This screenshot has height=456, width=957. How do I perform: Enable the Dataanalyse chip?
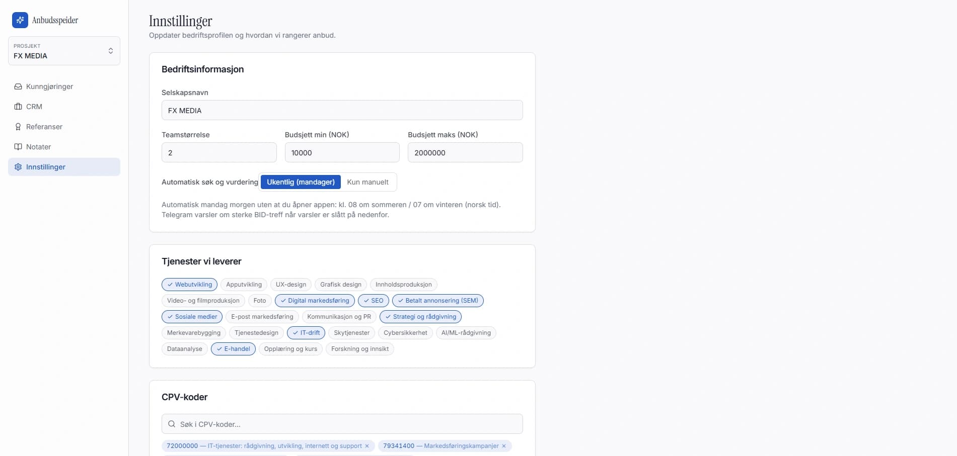tap(185, 349)
